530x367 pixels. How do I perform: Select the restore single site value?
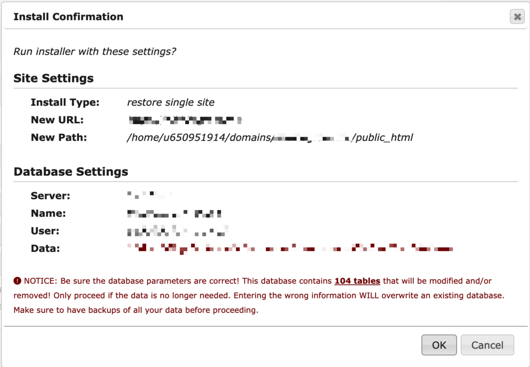(x=170, y=102)
